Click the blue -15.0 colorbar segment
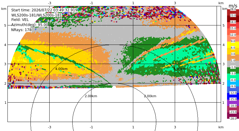 [233, 96]
